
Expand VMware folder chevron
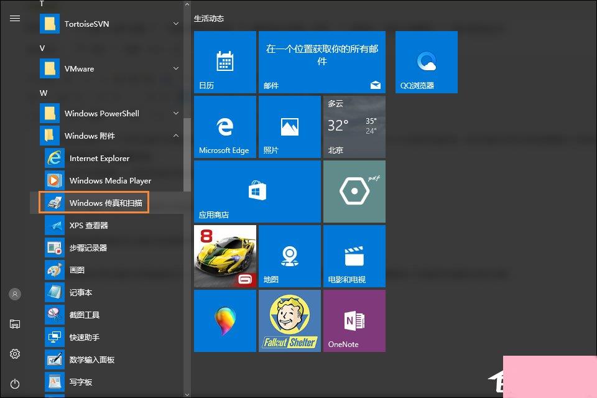point(176,68)
